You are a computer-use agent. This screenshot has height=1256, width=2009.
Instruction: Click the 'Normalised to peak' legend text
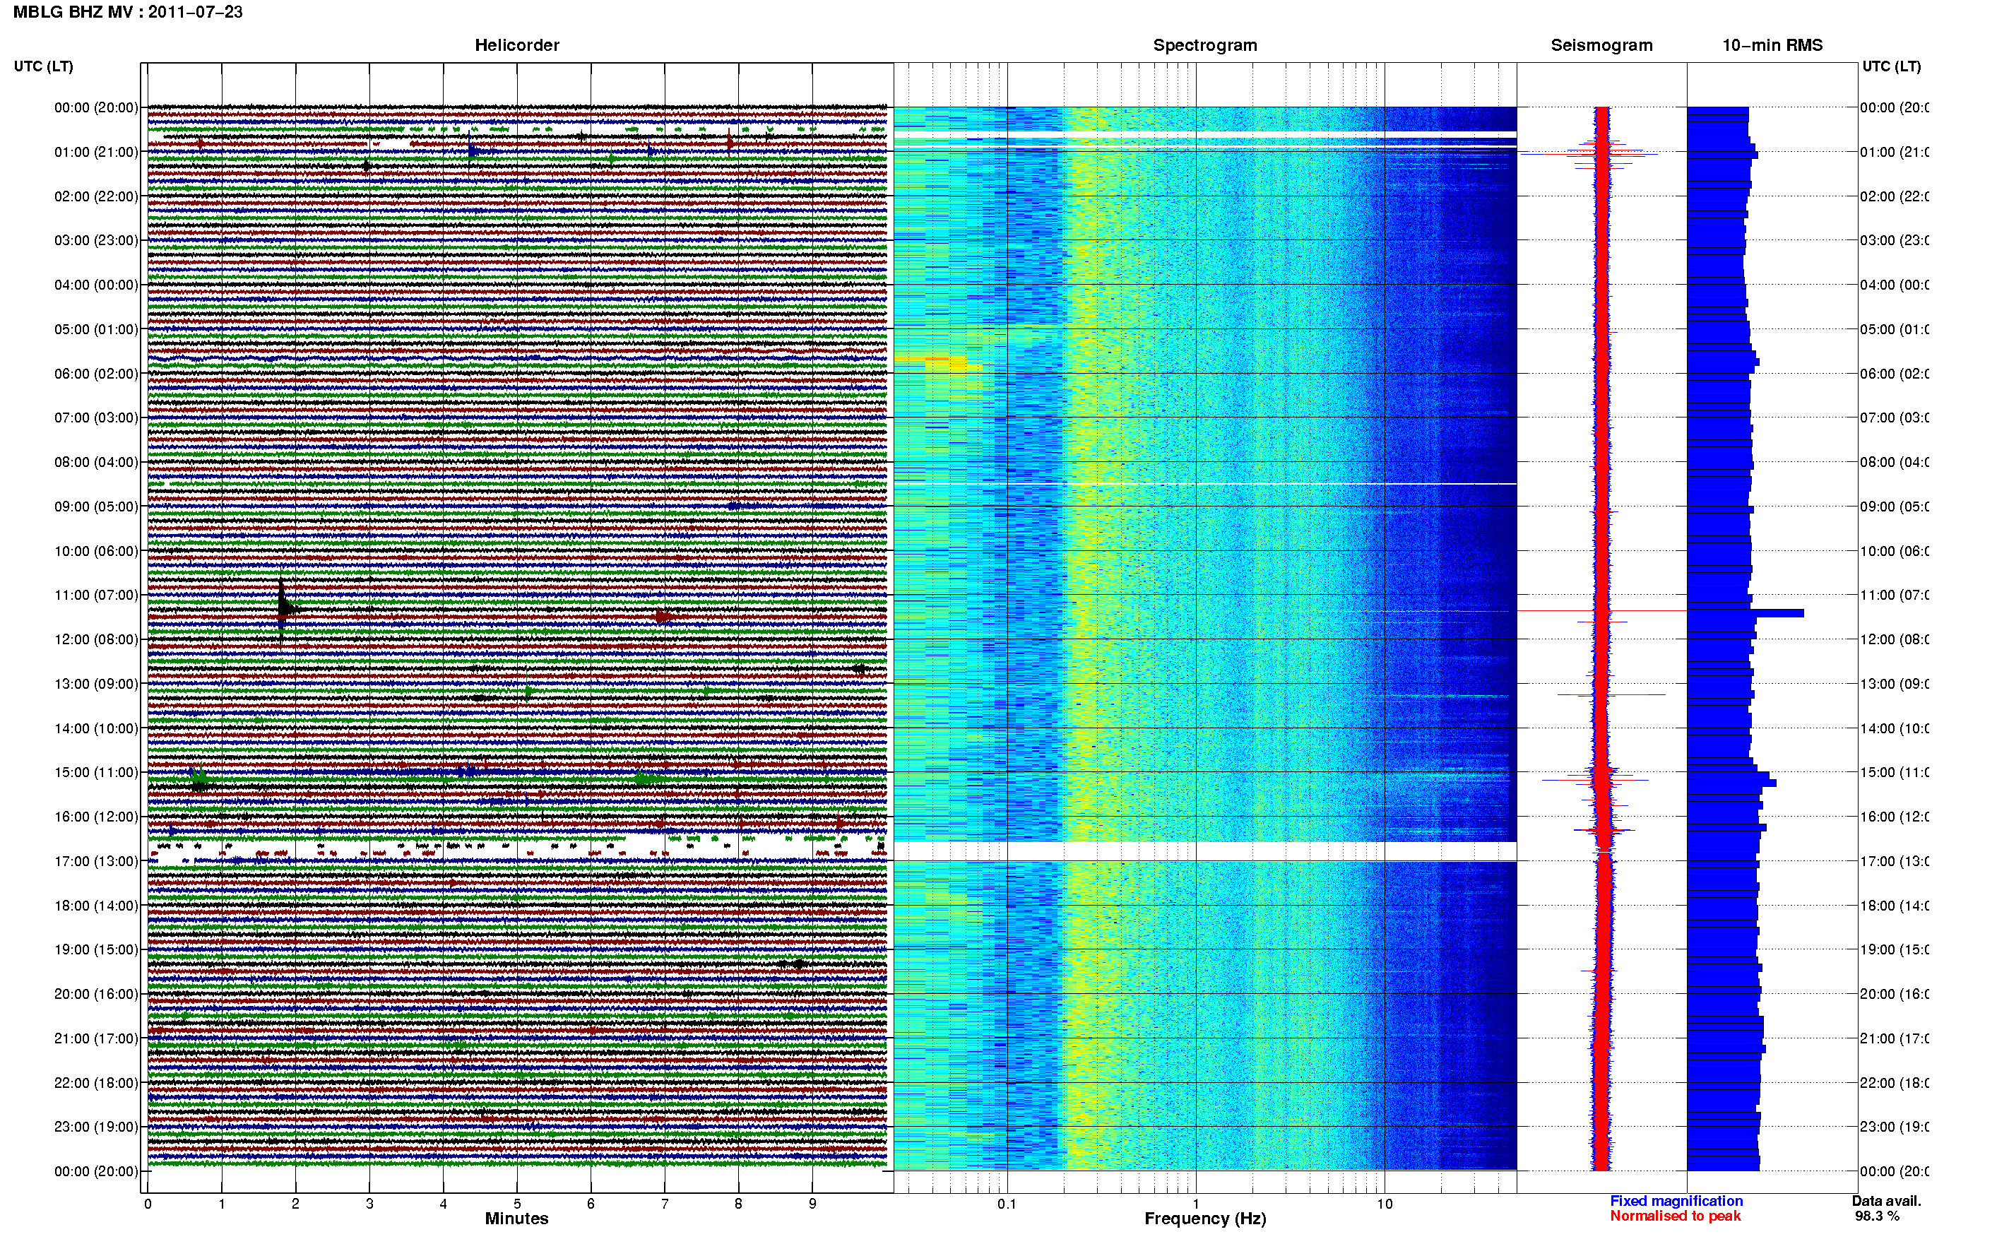point(1675,1216)
